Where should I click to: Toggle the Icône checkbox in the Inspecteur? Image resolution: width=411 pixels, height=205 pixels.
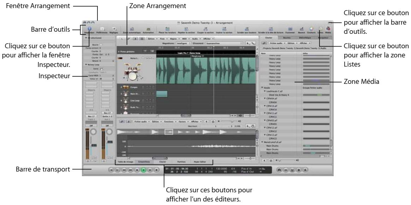click(x=101, y=69)
